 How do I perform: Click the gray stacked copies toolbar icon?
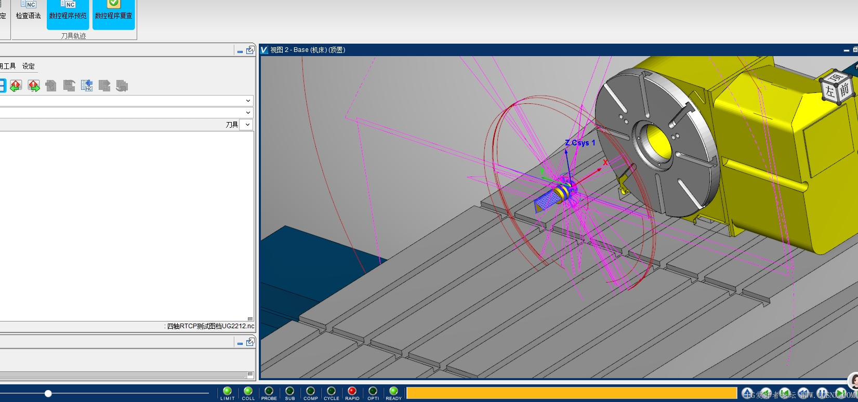(122, 86)
